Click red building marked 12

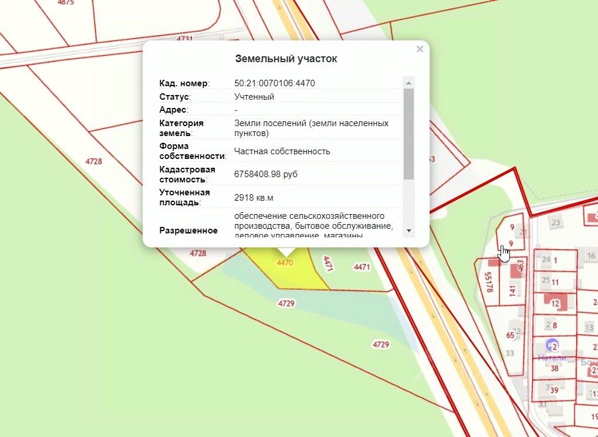[556, 302]
